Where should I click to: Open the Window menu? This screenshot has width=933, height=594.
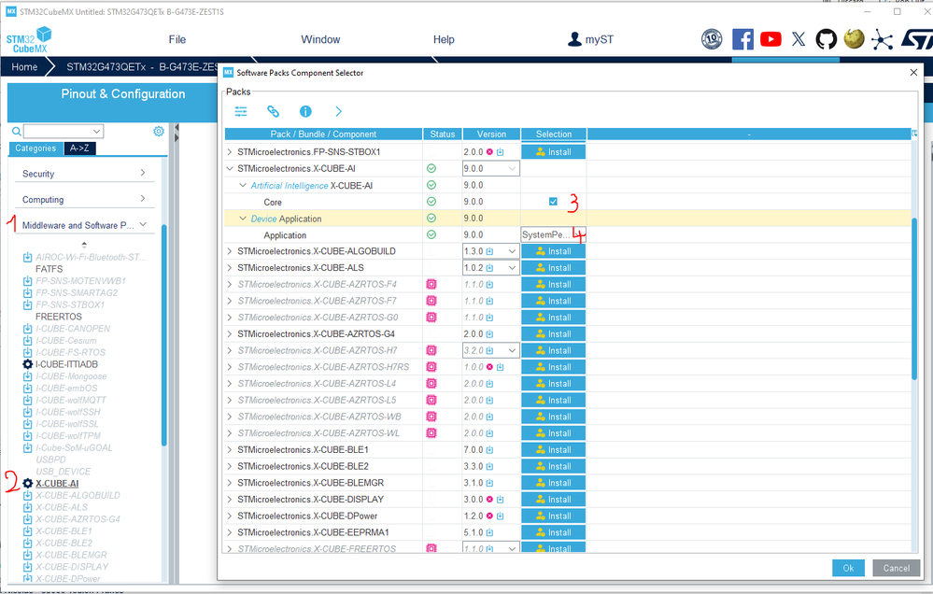320,39
